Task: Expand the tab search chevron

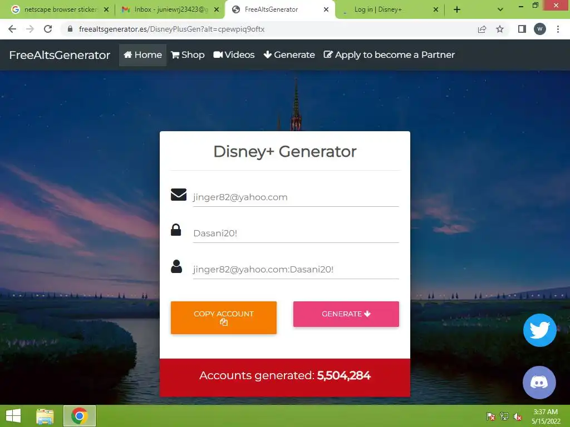Action: [500, 10]
